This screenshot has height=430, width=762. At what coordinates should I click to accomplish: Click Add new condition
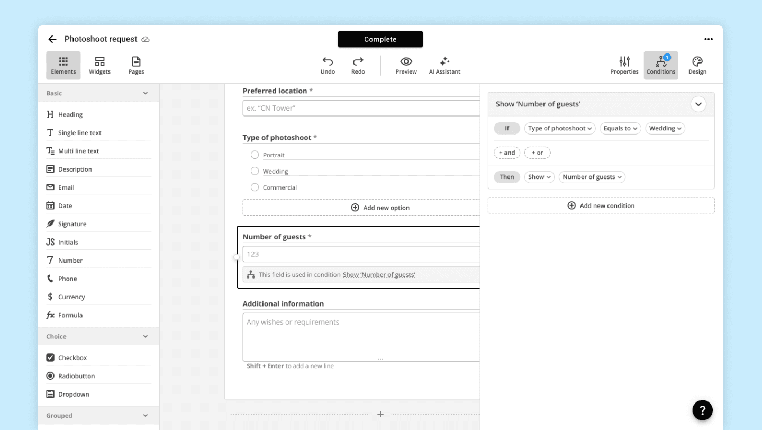[x=601, y=206]
